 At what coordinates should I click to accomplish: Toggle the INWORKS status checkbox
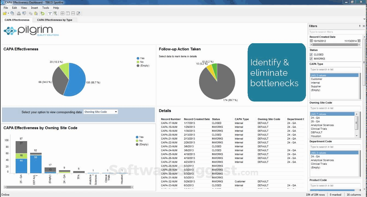[x=311, y=58]
